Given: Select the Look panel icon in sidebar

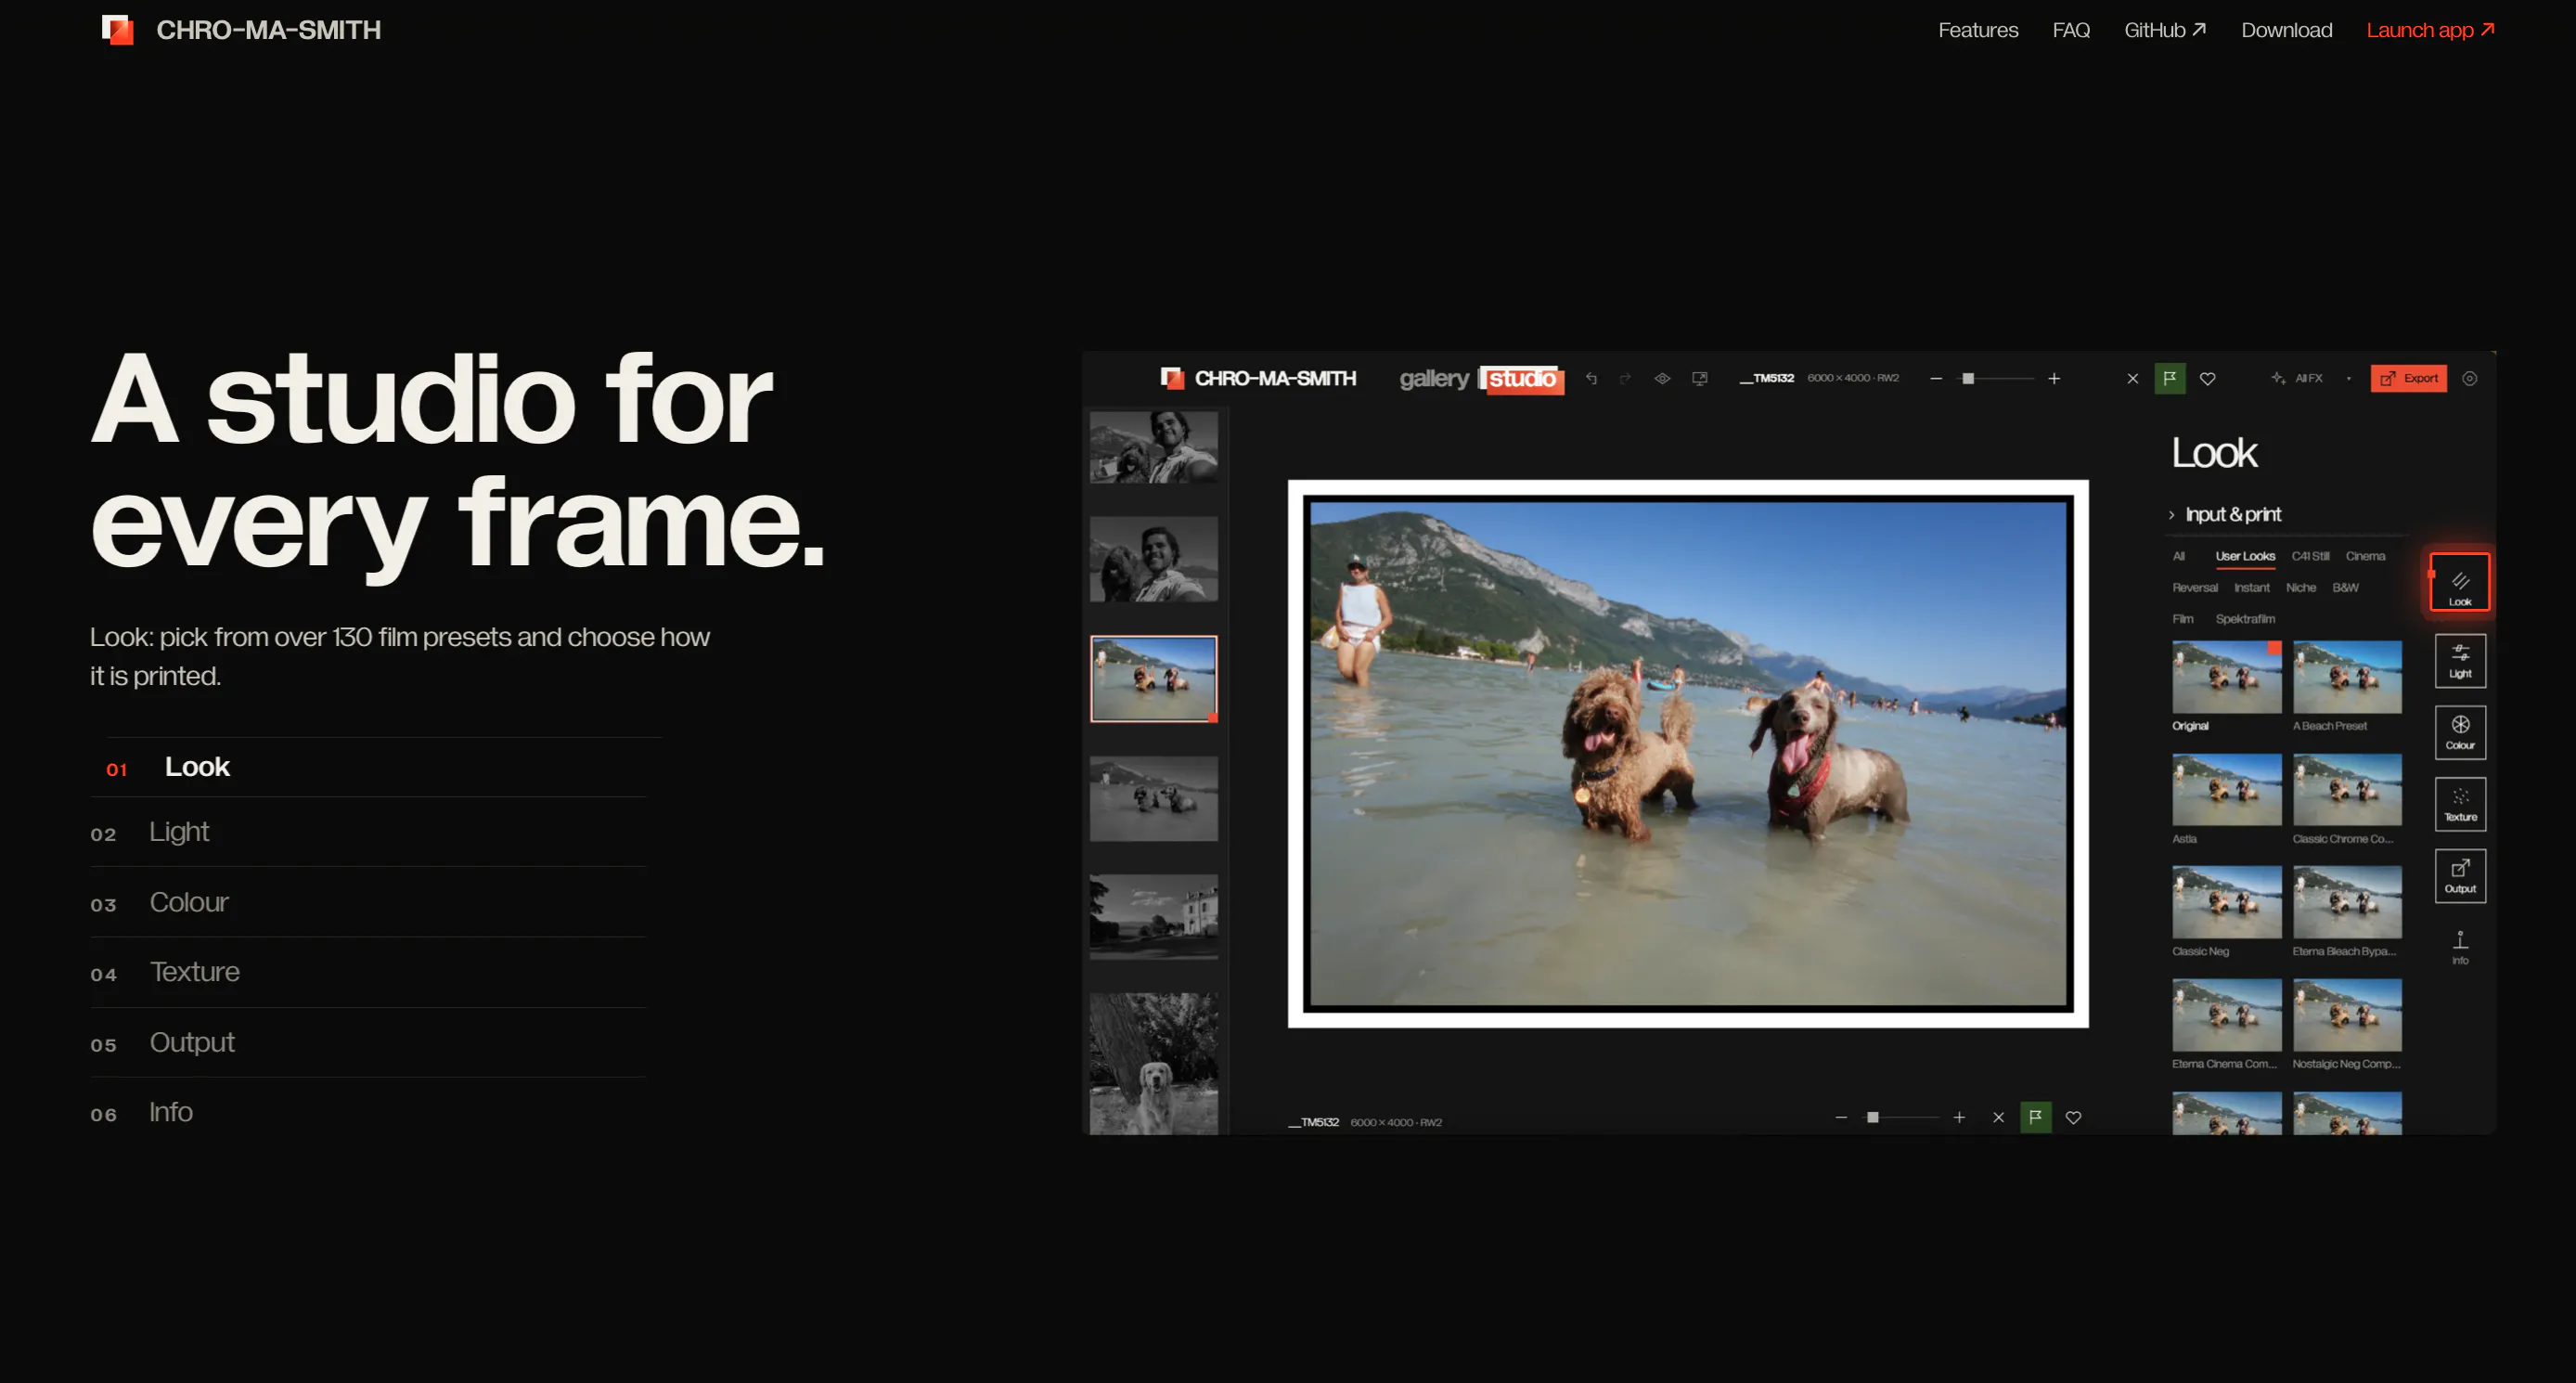Looking at the screenshot, I should (2460, 582).
